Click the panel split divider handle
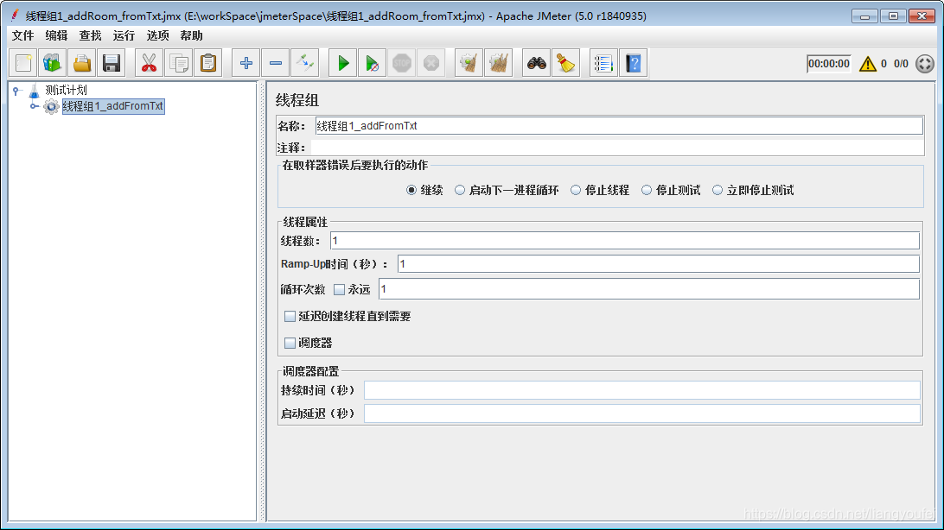This screenshot has width=944, height=530. click(x=262, y=301)
